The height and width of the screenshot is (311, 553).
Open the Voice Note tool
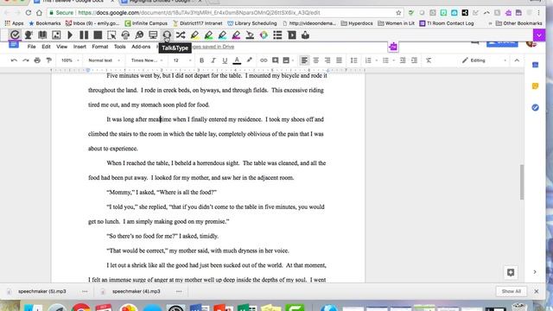(305, 35)
